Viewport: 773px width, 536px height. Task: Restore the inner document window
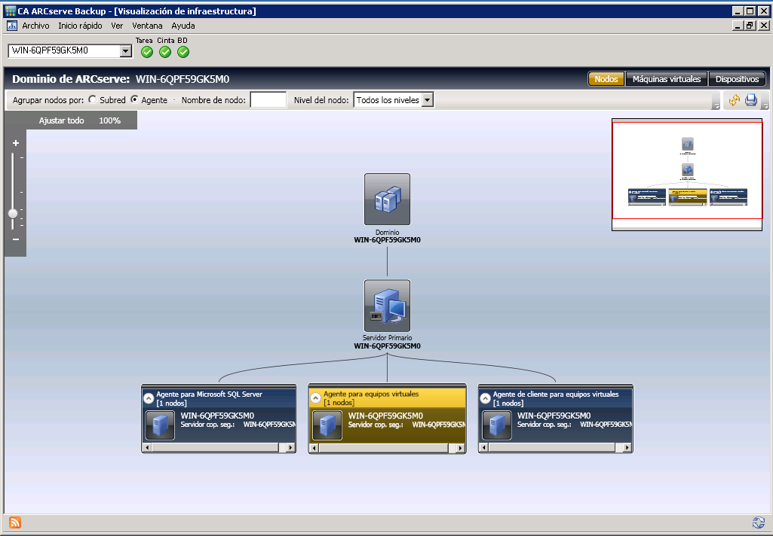750,26
